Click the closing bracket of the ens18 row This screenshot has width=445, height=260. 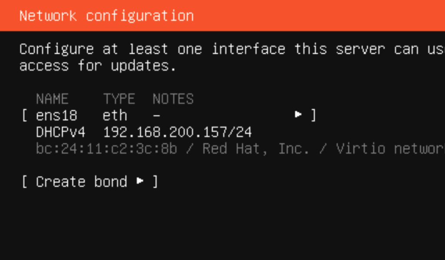pos(313,115)
